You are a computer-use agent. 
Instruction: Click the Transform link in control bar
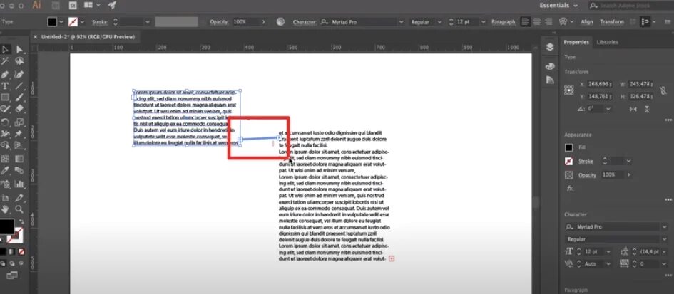pos(612,22)
